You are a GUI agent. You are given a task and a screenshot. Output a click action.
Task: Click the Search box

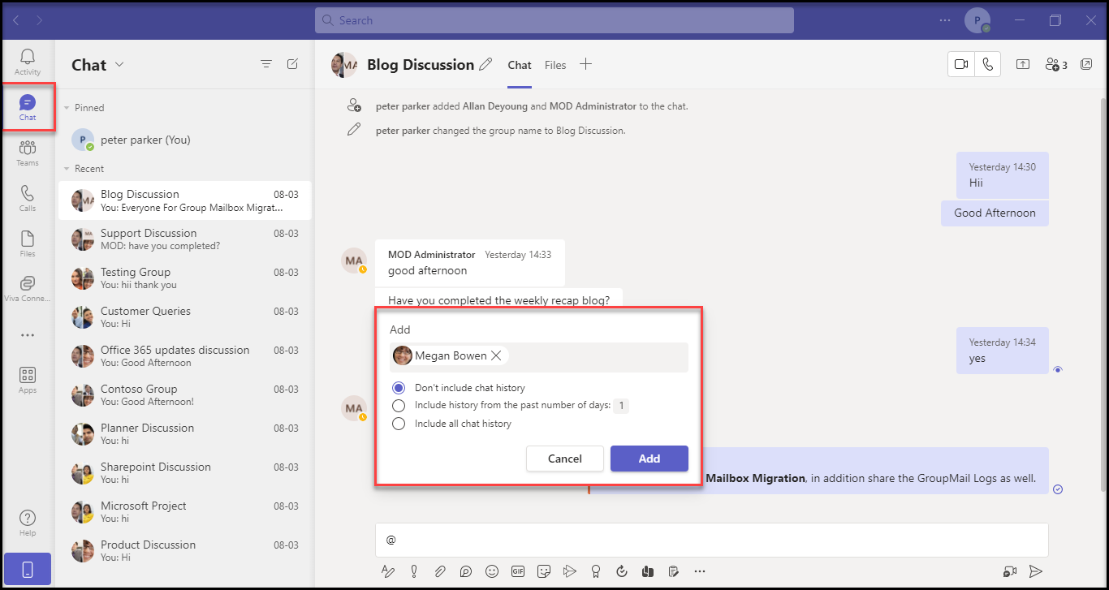(554, 20)
